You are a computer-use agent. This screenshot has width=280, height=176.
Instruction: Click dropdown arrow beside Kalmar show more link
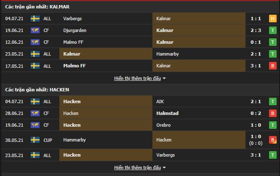pos(164,78)
